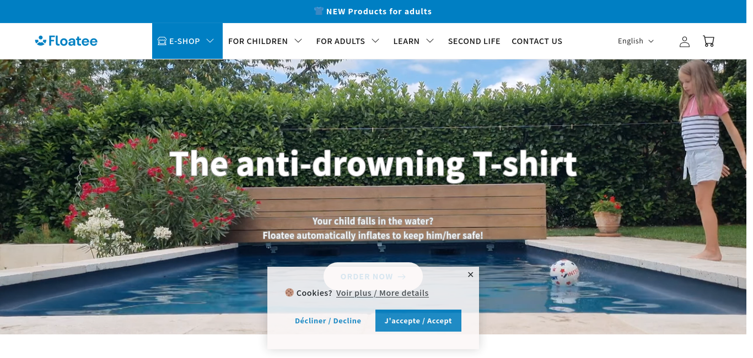753x358 pixels.
Task: Click the Floatee wordmark to go home
Action: pos(73,41)
